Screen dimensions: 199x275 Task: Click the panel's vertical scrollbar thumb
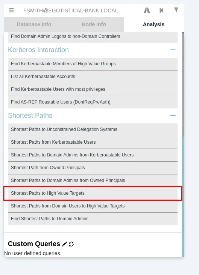click(183, 84)
